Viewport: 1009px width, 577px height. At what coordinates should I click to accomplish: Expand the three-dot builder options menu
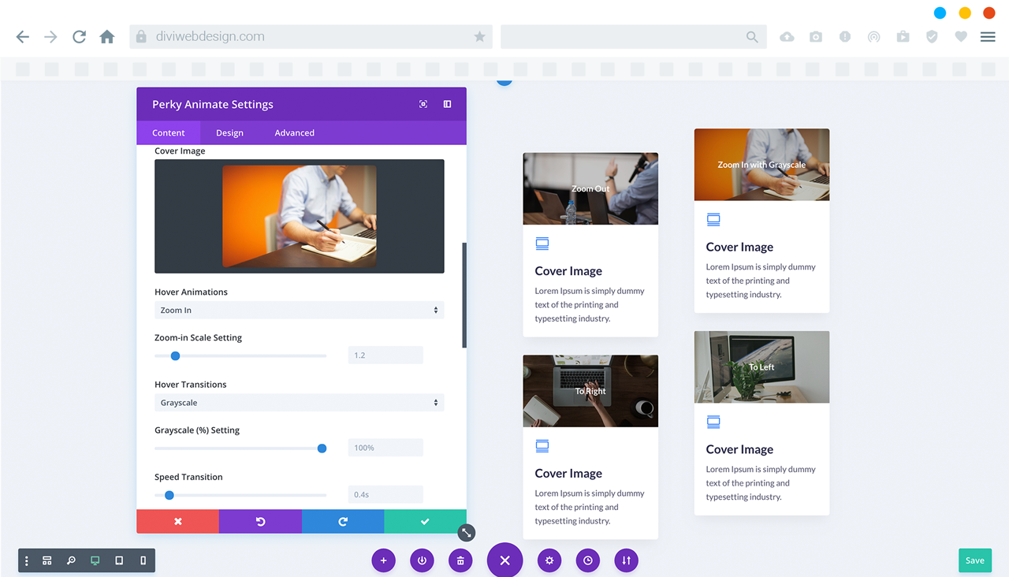[x=27, y=560]
